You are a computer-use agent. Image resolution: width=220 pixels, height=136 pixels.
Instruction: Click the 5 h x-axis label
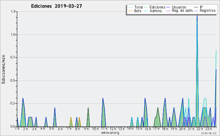(x=51, y=129)
